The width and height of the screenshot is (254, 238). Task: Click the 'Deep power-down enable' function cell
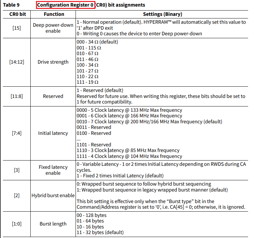[53, 28]
